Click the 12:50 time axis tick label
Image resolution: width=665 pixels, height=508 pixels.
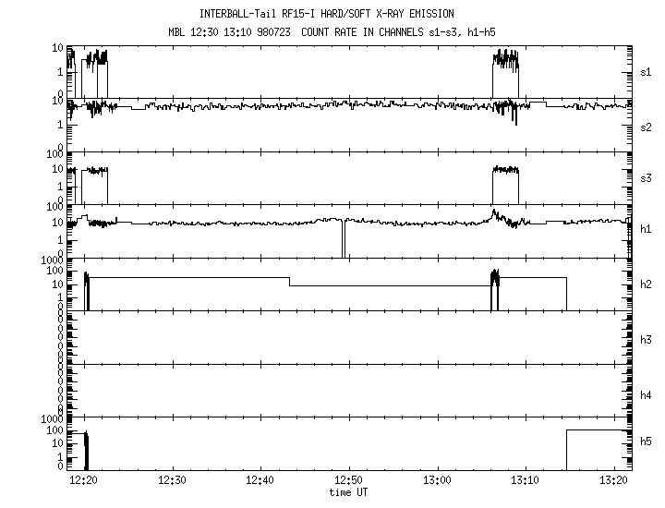[x=348, y=481]
